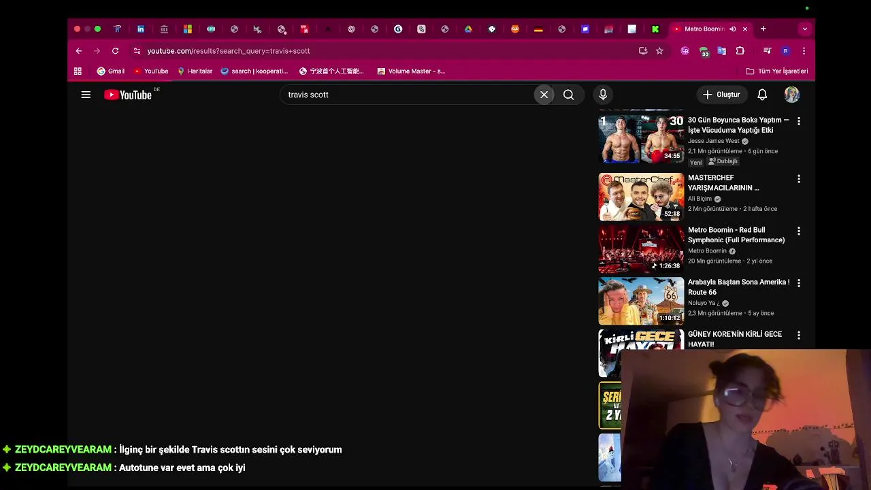871x490 pixels.
Task: View site information icon in address bar
Action: [137, 51]
